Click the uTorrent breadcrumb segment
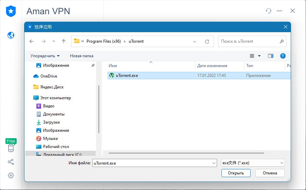This screenshot has height=190, width=306. point(136,41)
